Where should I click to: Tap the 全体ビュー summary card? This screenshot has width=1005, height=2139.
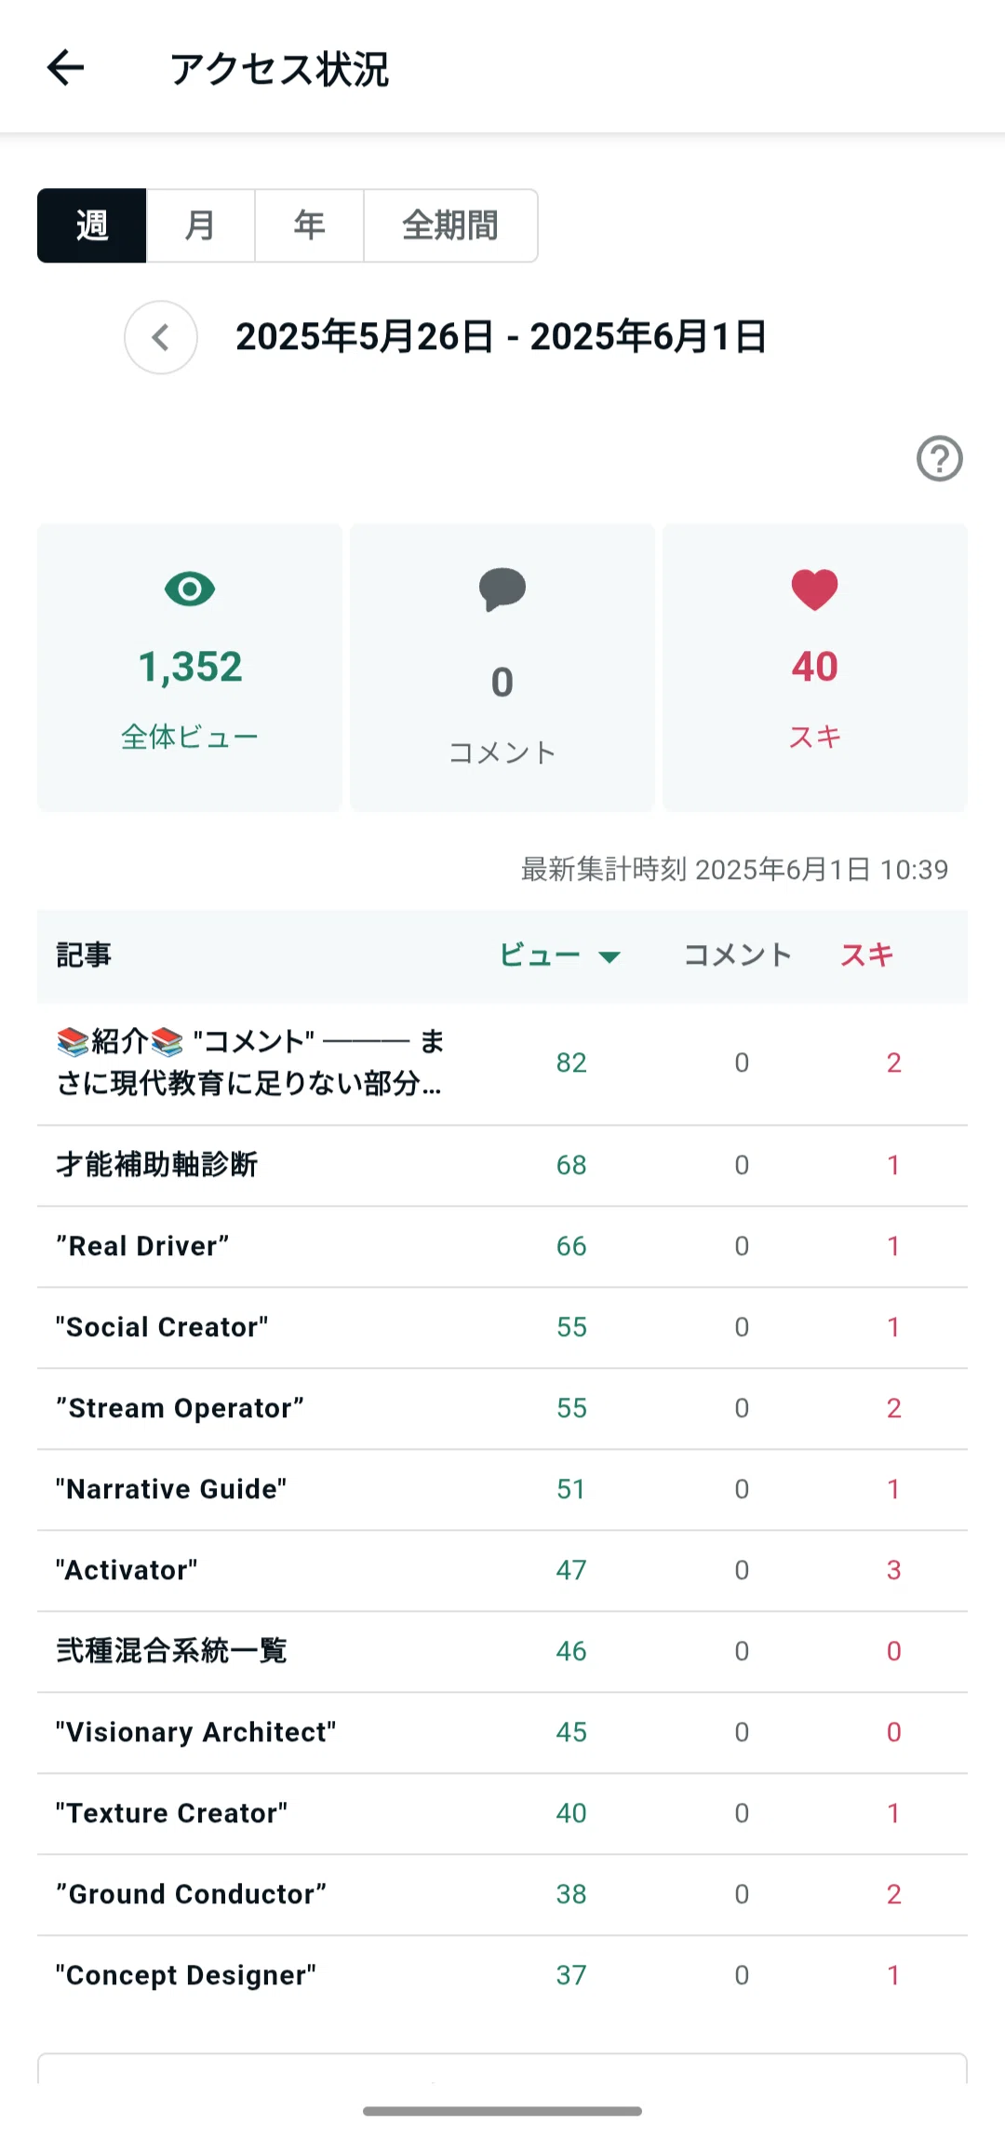tap(190, 668)
